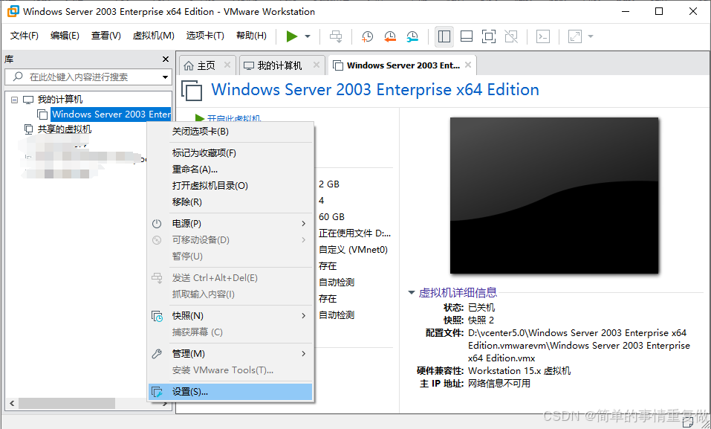The width and height of the screenshot is (711, 429).
Task: Select Windows Server 2003 VM in library tree
Action: 111,114
